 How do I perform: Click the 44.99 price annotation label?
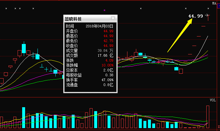coord(196,16)
